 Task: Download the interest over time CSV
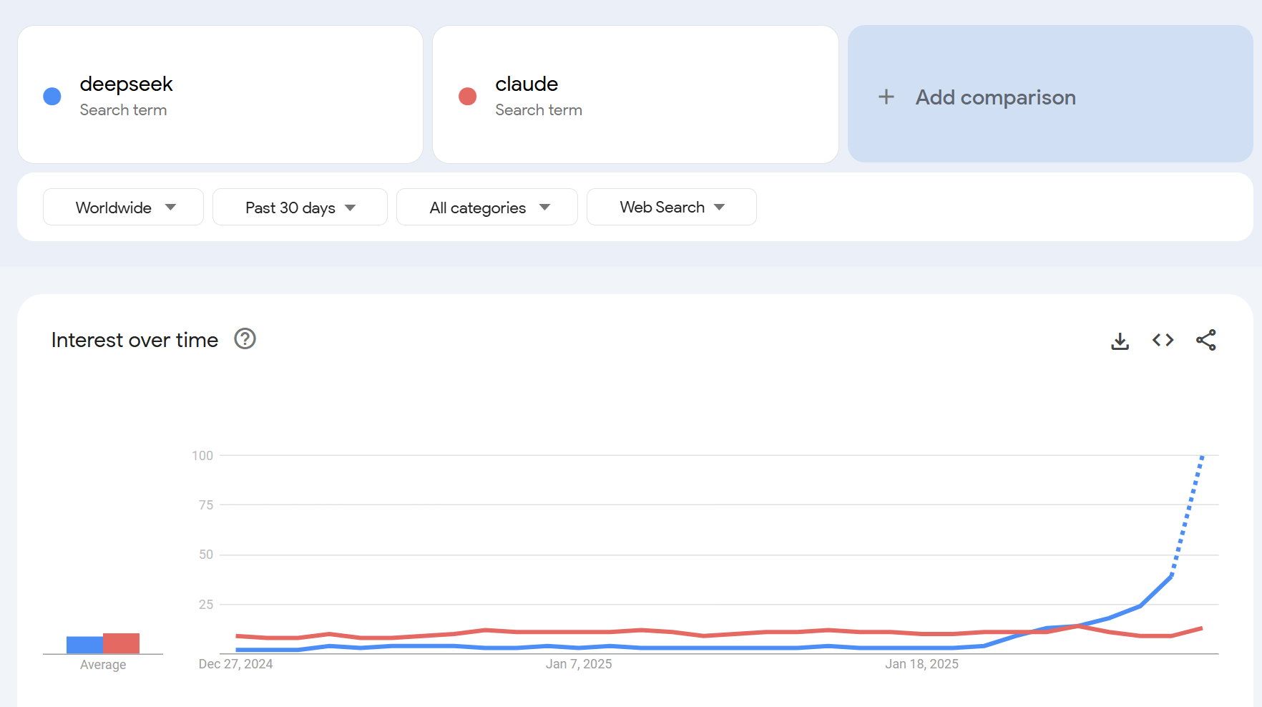pos(1120,341)
